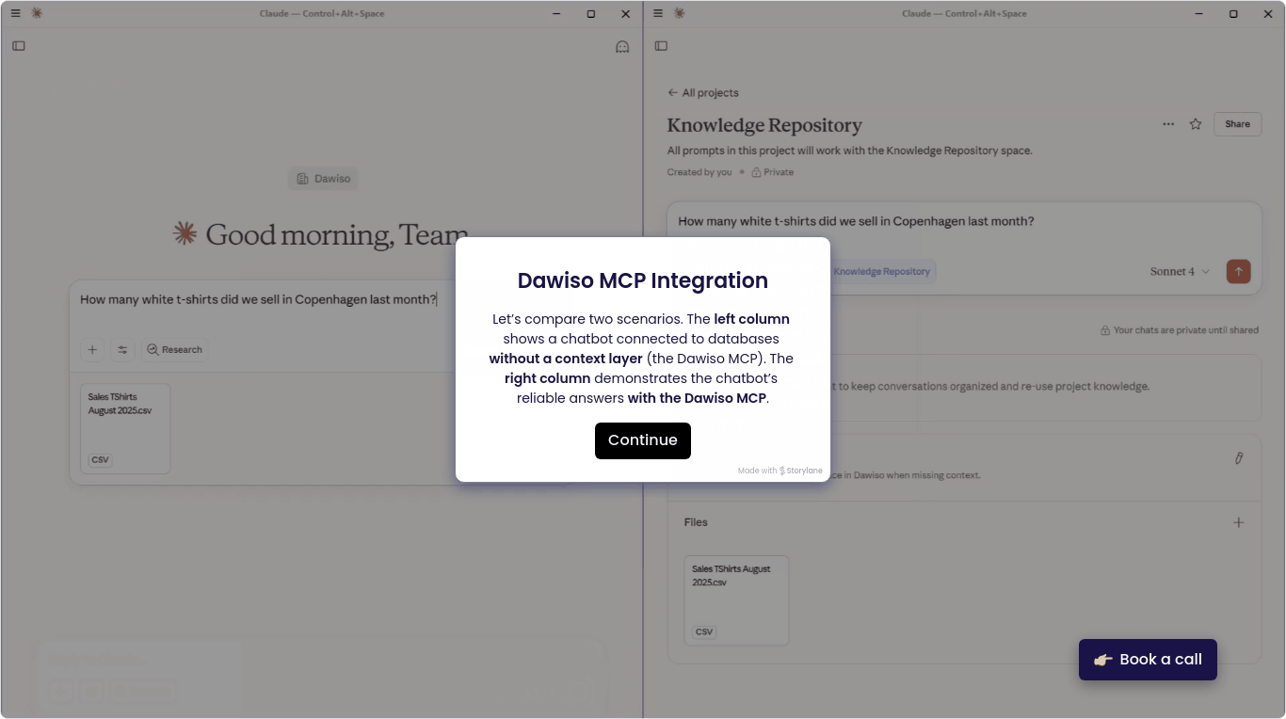Send the prompt with the orange arrow
Image resolution: width=1286 pixels, height=719 pixels.
point(1238,271)
